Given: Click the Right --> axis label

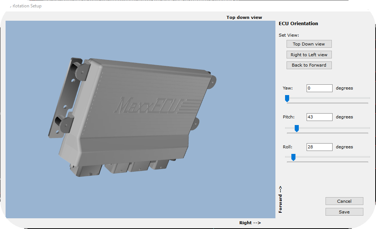Looking at the screenshot, I should coord(250,223).
